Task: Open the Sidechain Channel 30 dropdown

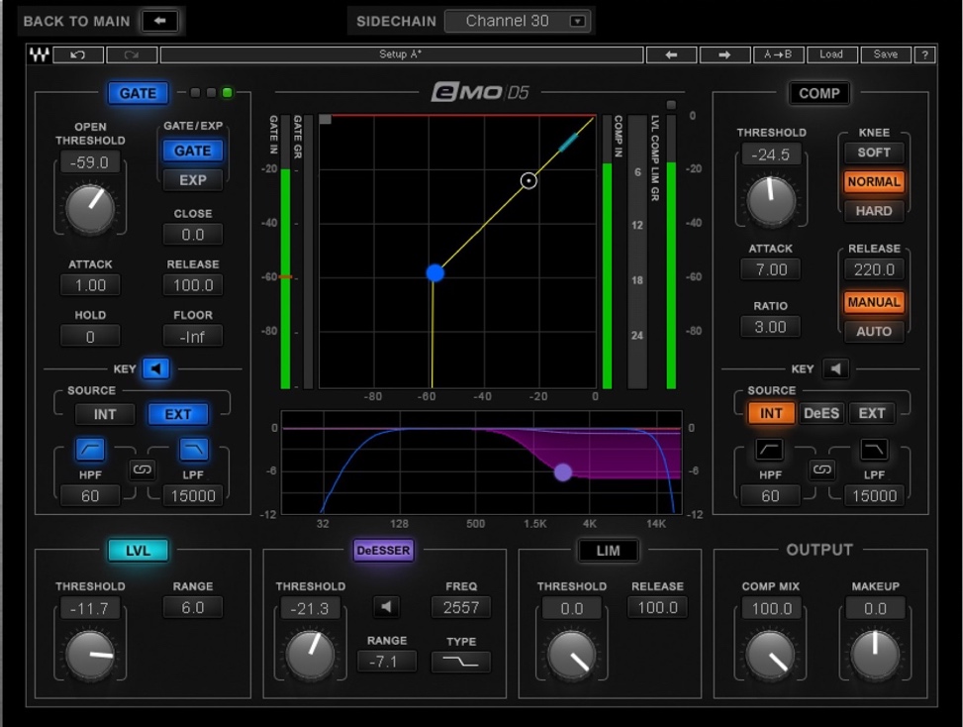Action: [519, 21]
